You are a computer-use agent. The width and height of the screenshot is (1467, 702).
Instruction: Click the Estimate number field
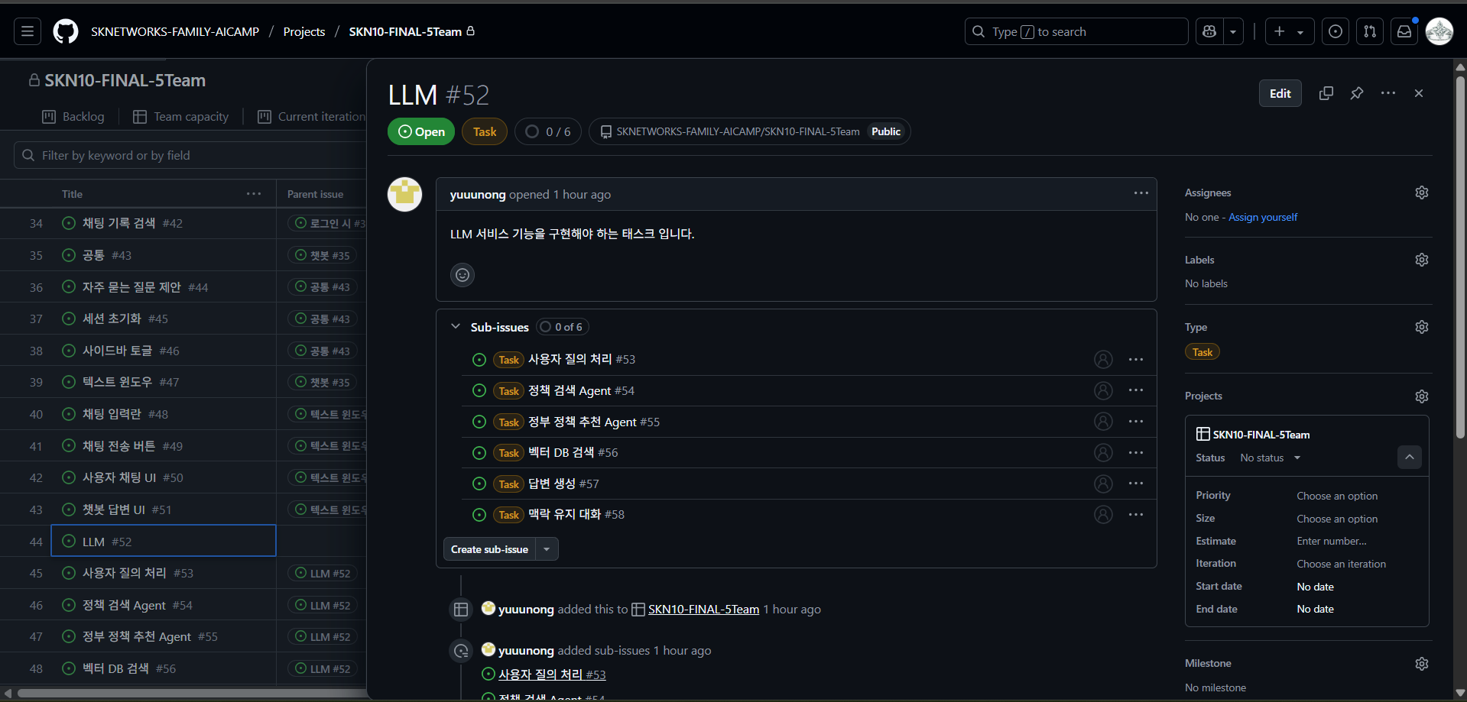click(1332, 541)
